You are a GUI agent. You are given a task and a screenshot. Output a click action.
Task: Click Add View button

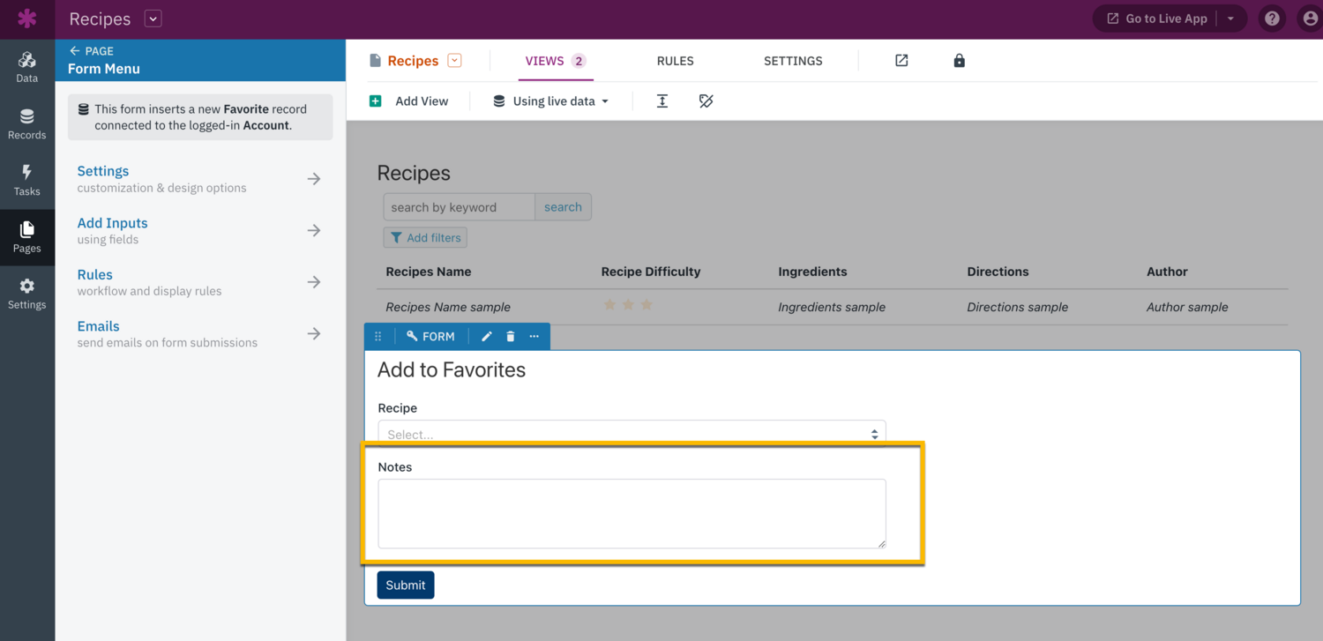click(x=409, y=101)
